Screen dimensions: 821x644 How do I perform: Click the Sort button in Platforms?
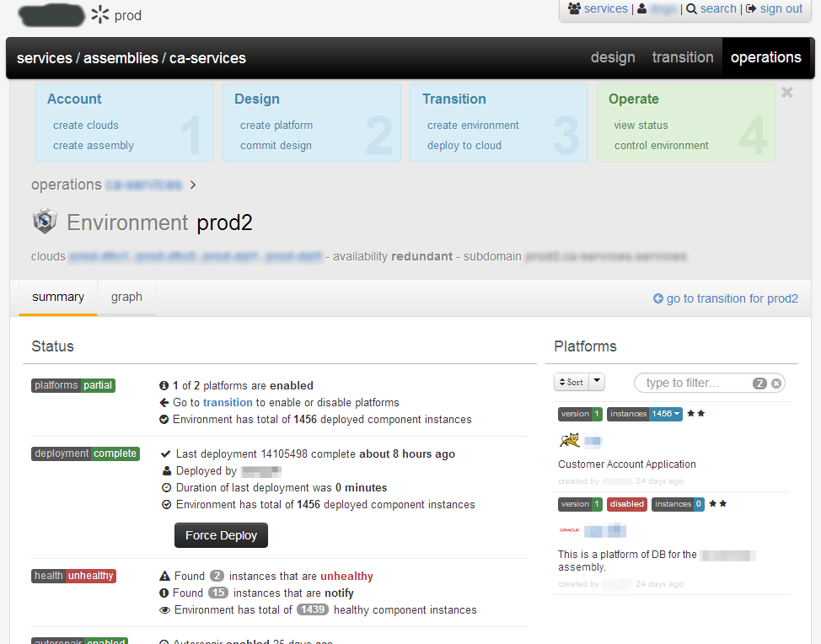pyautogui.click(x=570, y=382)
